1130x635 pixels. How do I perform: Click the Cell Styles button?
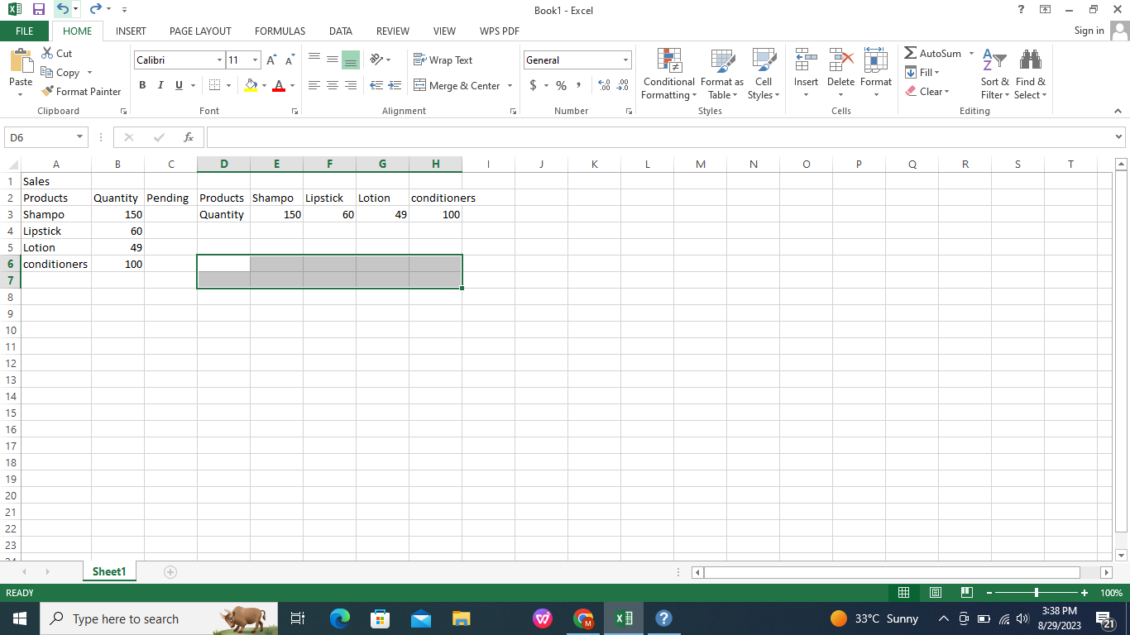coord(764,74)
